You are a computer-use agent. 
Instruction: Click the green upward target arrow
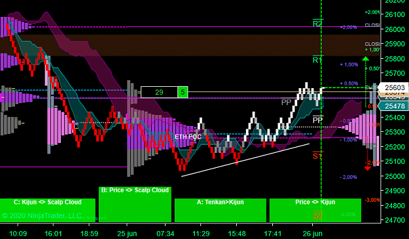[x=366, y=59]
